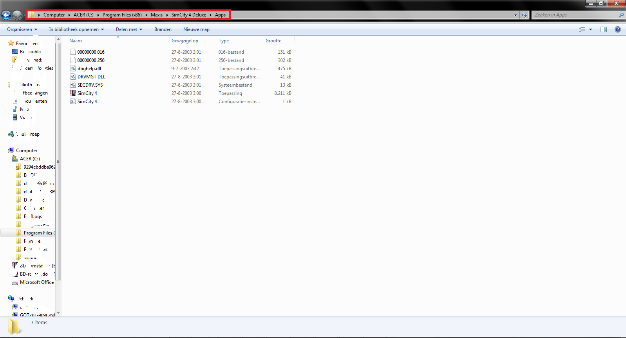
Task: Click the folder icon beside 9294cbddba962
Action: (18, 167)
